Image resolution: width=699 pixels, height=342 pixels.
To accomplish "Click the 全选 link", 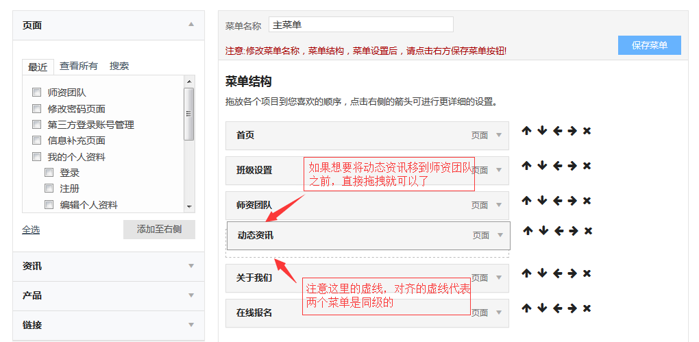I will tap(31, 230).
